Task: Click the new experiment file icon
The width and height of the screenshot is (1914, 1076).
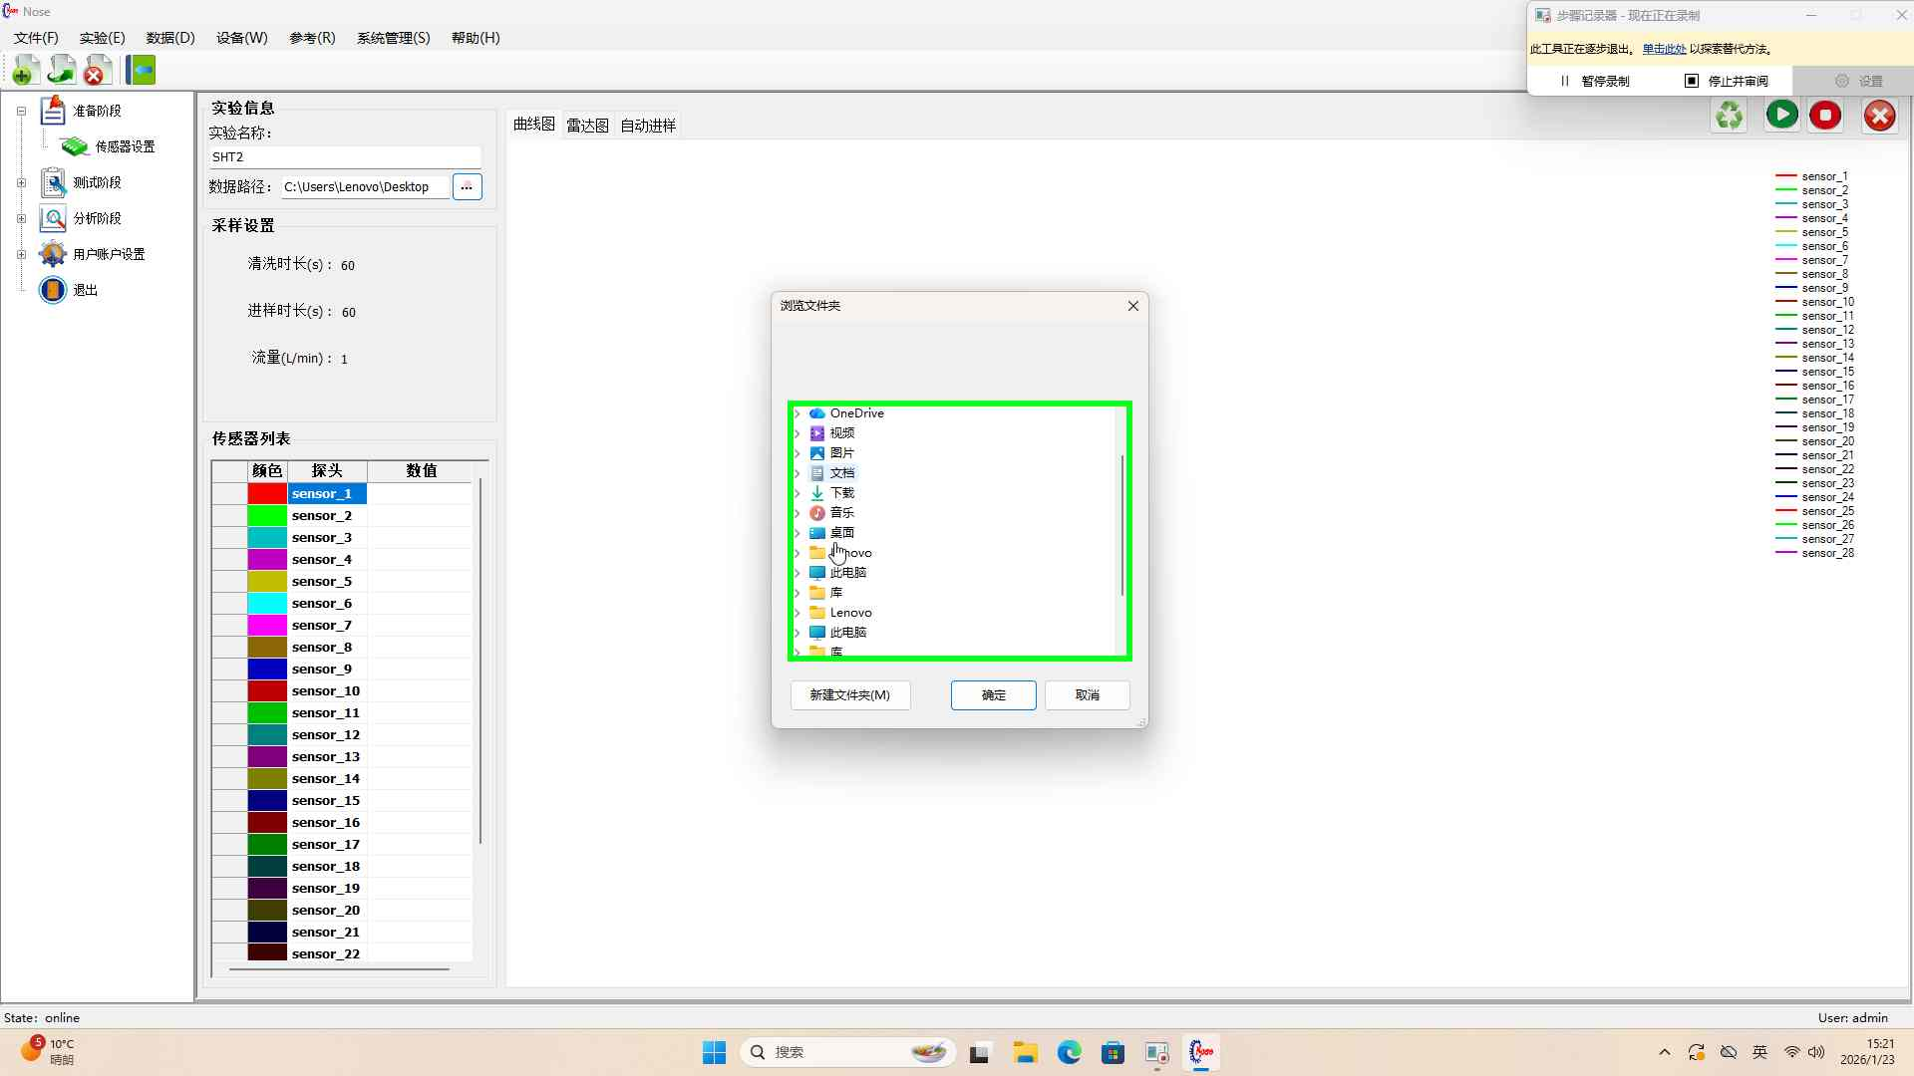Action: coord(26,71)
